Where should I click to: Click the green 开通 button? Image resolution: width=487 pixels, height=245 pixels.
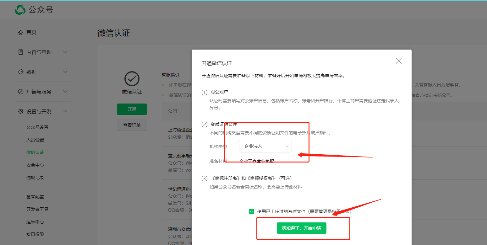click(132, 109)
